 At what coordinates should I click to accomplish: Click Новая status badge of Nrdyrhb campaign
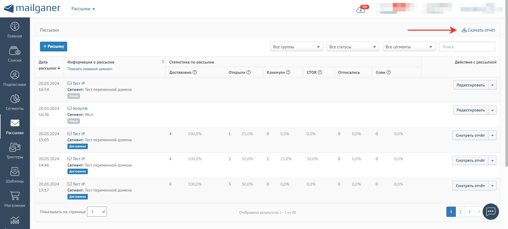[x=74, y=121]
